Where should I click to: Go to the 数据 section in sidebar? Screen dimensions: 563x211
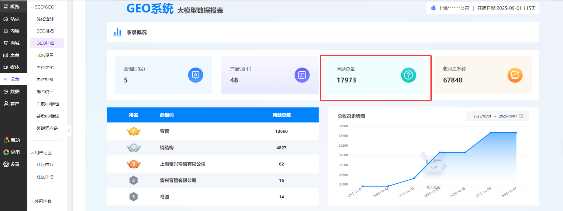12,91
